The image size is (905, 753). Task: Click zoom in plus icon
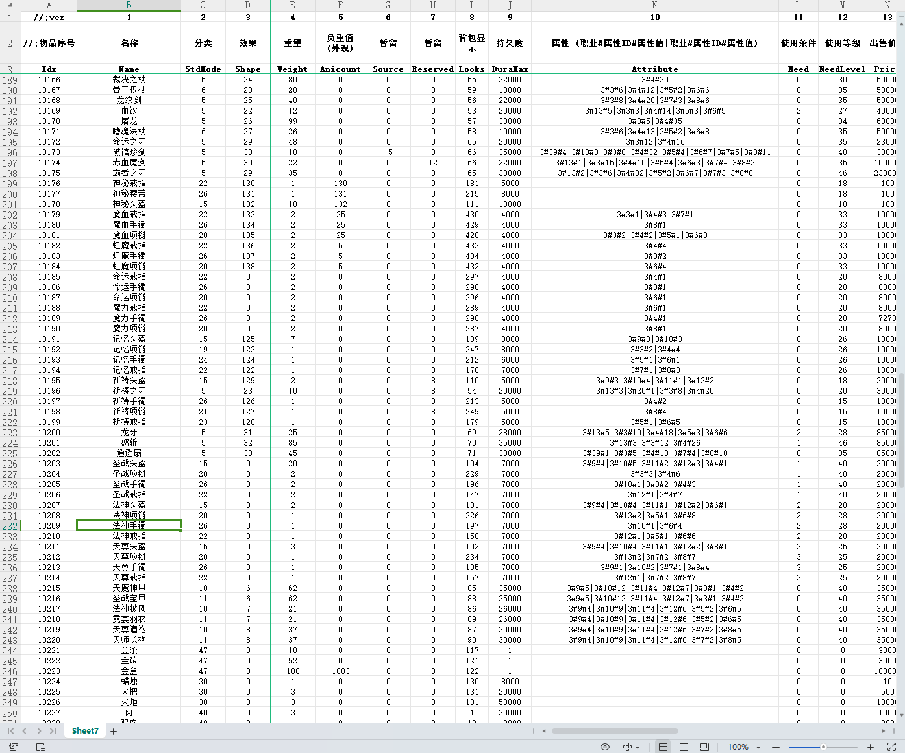point(871,747)
